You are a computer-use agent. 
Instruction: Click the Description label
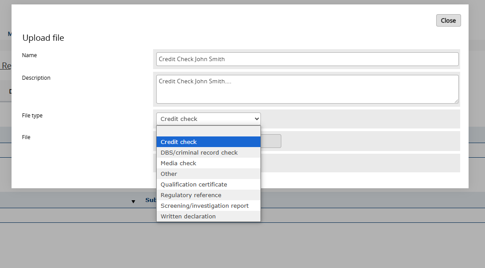pos(36,78)
